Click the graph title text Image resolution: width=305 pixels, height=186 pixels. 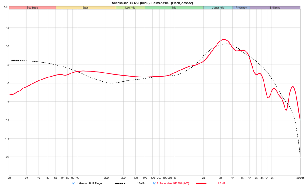[x=152, y=3]
